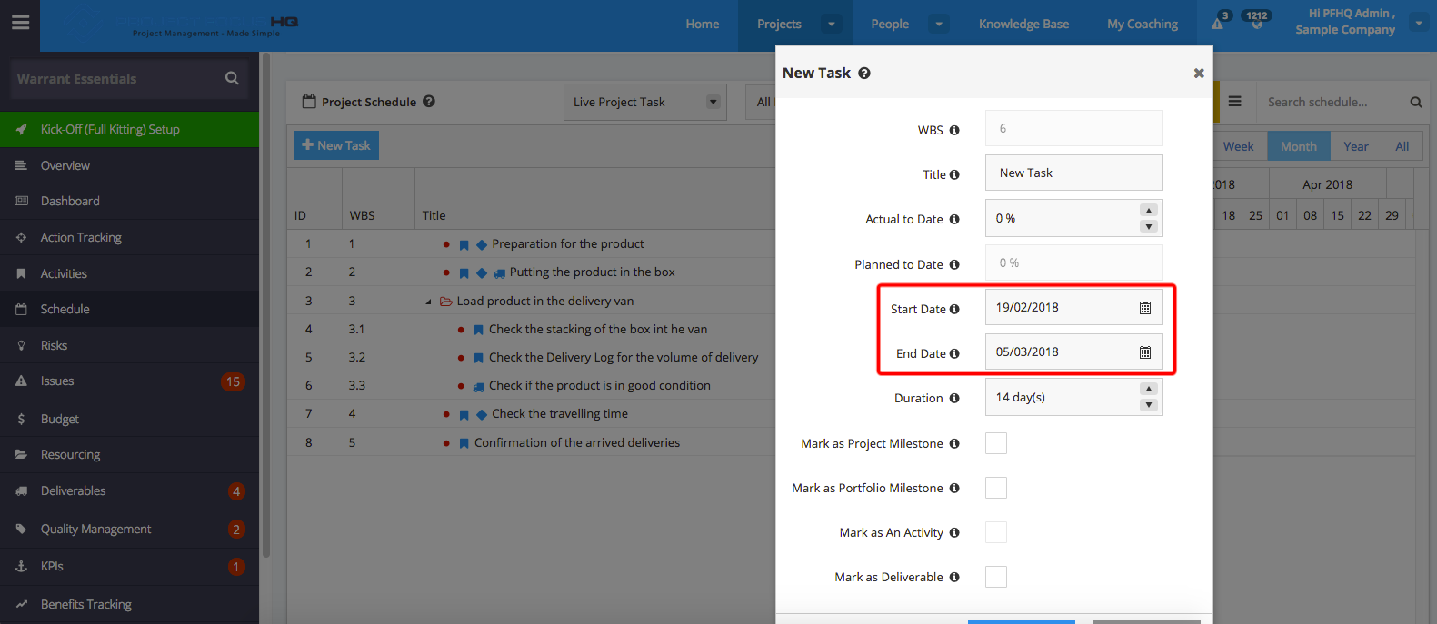This screenshot has width=1437, height=624.
Task: Click the New Task button
Action: tap(336, 145)
